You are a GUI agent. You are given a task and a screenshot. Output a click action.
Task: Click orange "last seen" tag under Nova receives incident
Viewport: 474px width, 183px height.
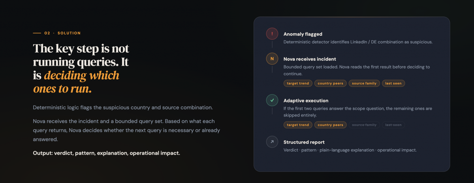(x=393, y=83)
